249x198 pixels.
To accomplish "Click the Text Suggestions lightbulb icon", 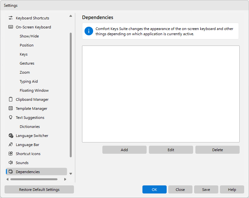I will tap(11, 117).
